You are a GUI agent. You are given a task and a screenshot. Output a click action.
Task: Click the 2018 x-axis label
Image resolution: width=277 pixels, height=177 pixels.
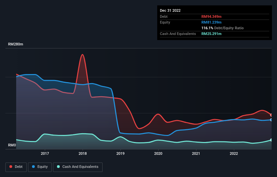coord(83,153)
